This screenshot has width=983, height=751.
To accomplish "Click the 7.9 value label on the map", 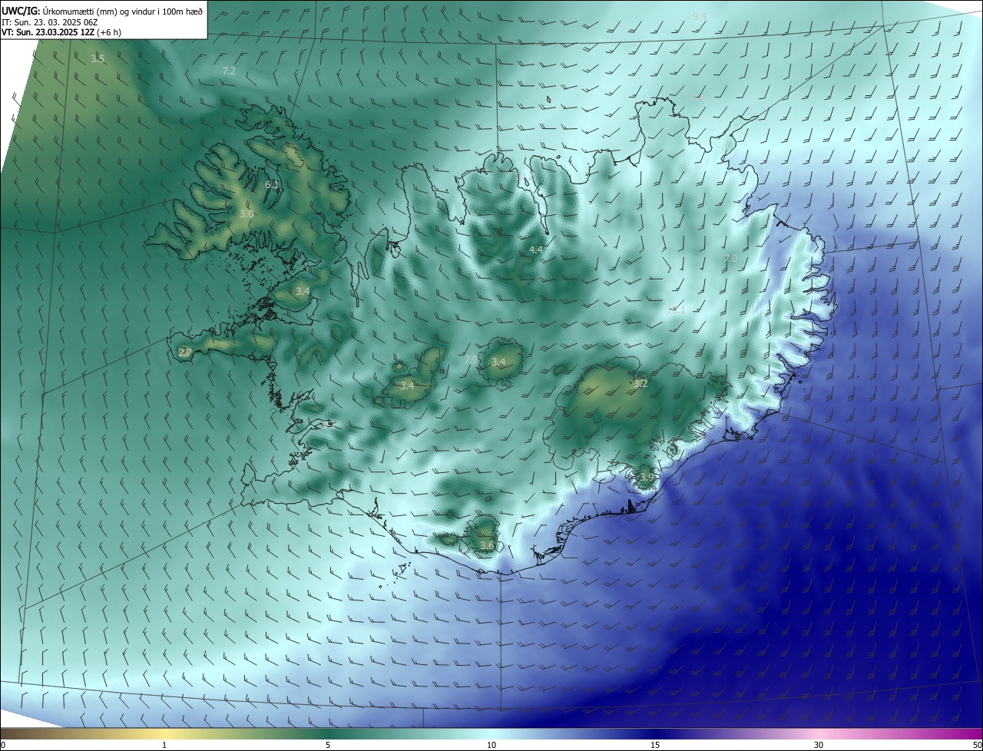I will [x=471, y=359].
